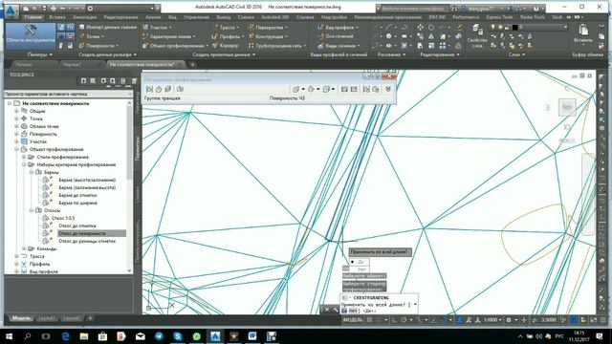Select the Circle tool in Рисование panel

pyautogui.click(x=389, y=36)
